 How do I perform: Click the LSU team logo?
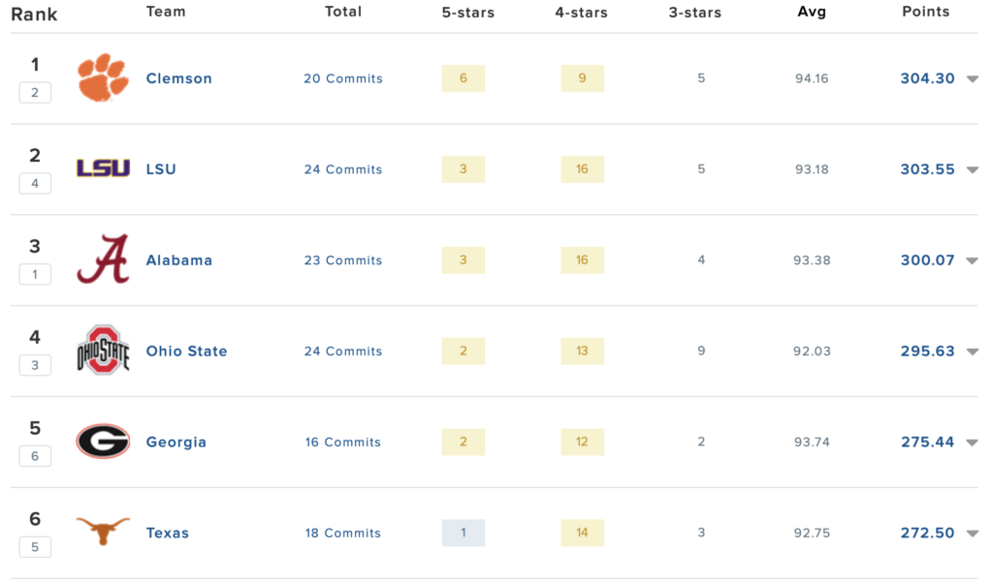coord(102,168)
